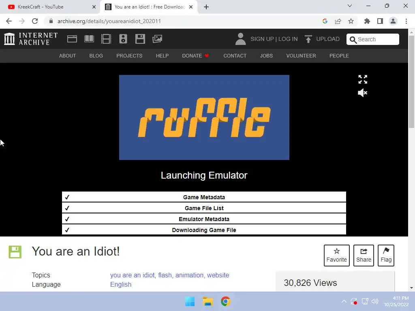Image resolution: width=415 pixels, height=311 pixels.
Task: Enter fullscreen for the emulator
Action: pyautogui.click(x=363, y=79)
